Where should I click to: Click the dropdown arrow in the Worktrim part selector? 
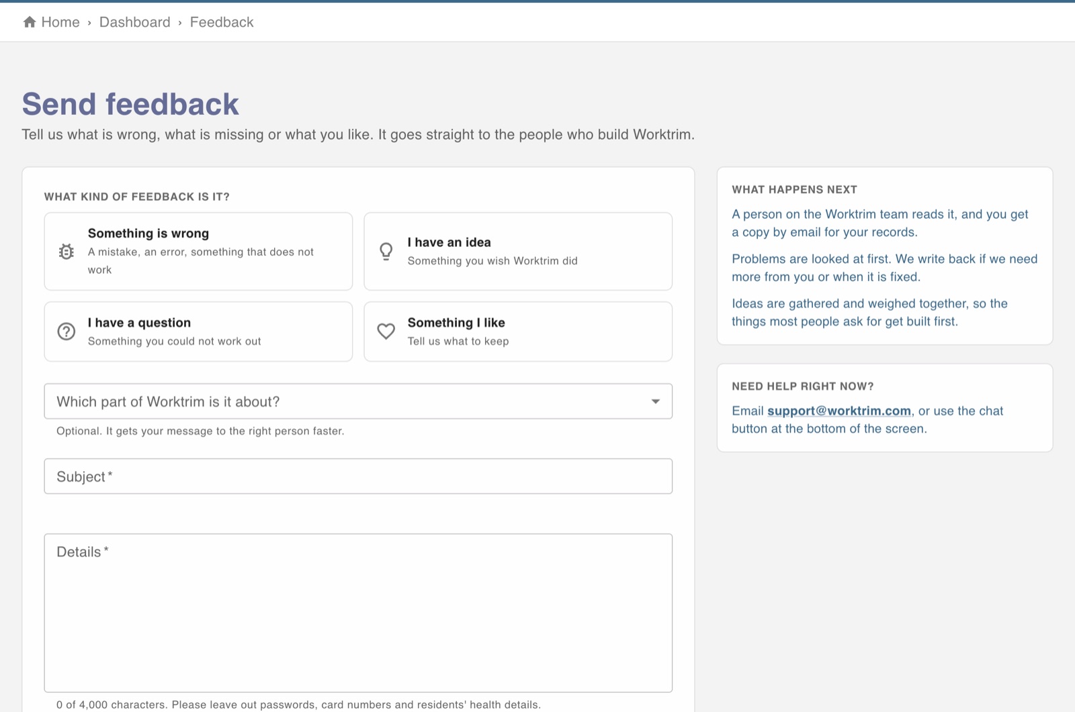pyautogui.click(x=655, y=401)
